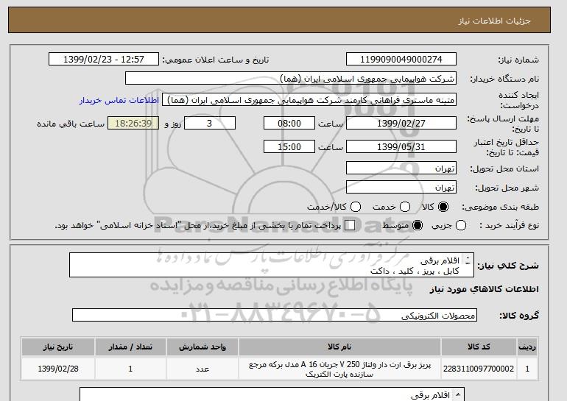This screenshot has width=567, height=401.
Task: Select the کالا/خدمت radio button
Action: [x=356, y=207]
